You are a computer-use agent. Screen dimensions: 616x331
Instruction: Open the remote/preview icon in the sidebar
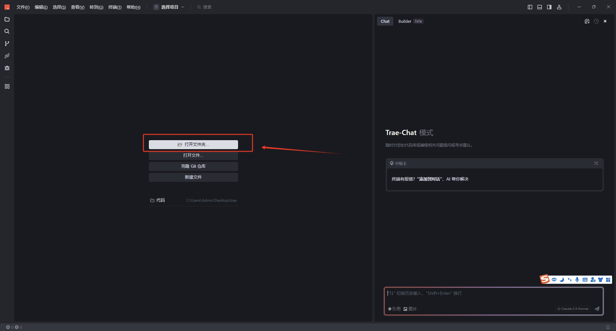(x=7, y=56)
